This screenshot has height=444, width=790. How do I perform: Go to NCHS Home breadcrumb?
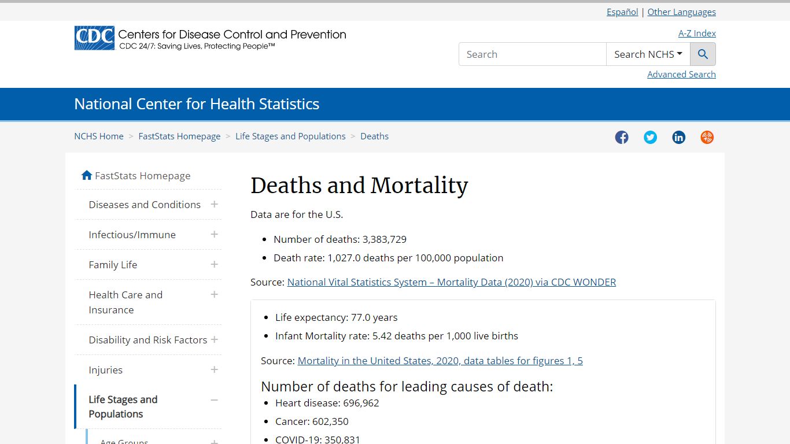tap(99, 136)
